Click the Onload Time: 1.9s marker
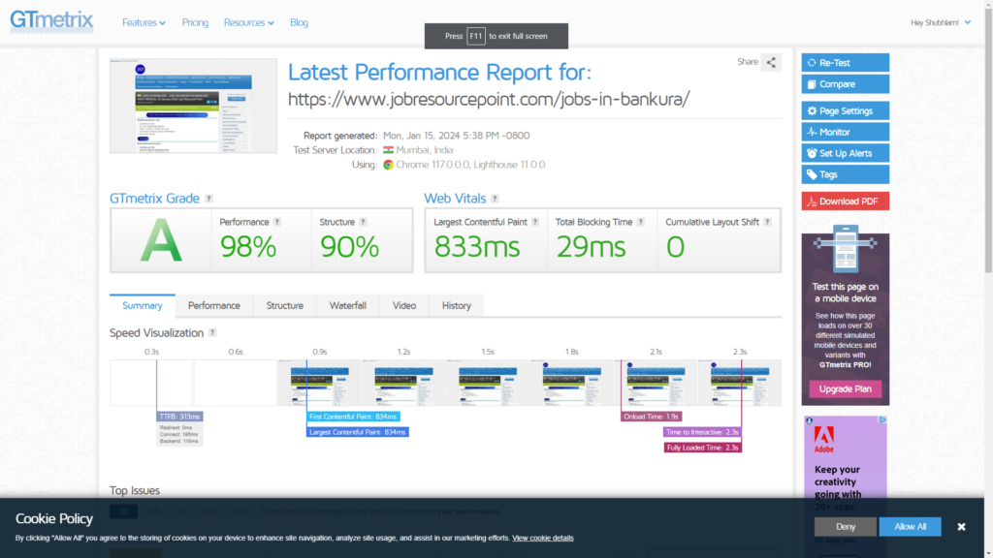Image resolution: width=993 pixels, height=558 pixels. coord(651,417)
